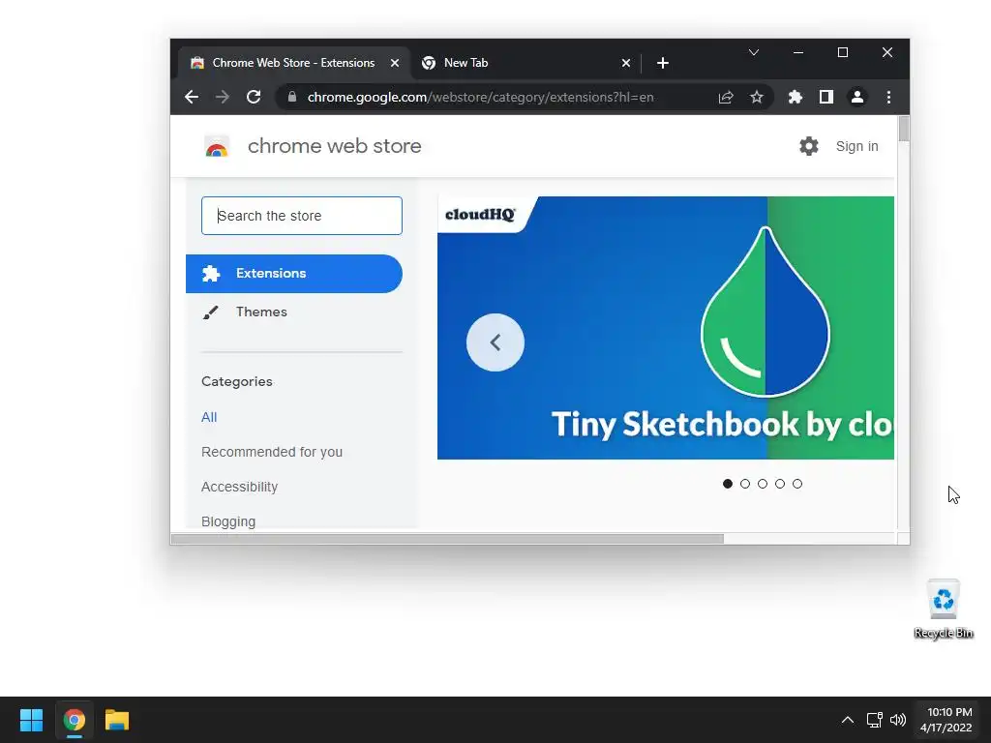Image resolution: width=991 pixels, height=743 pixels.
Task: Switch to the New Tab tab
Action: click(526, 63)
